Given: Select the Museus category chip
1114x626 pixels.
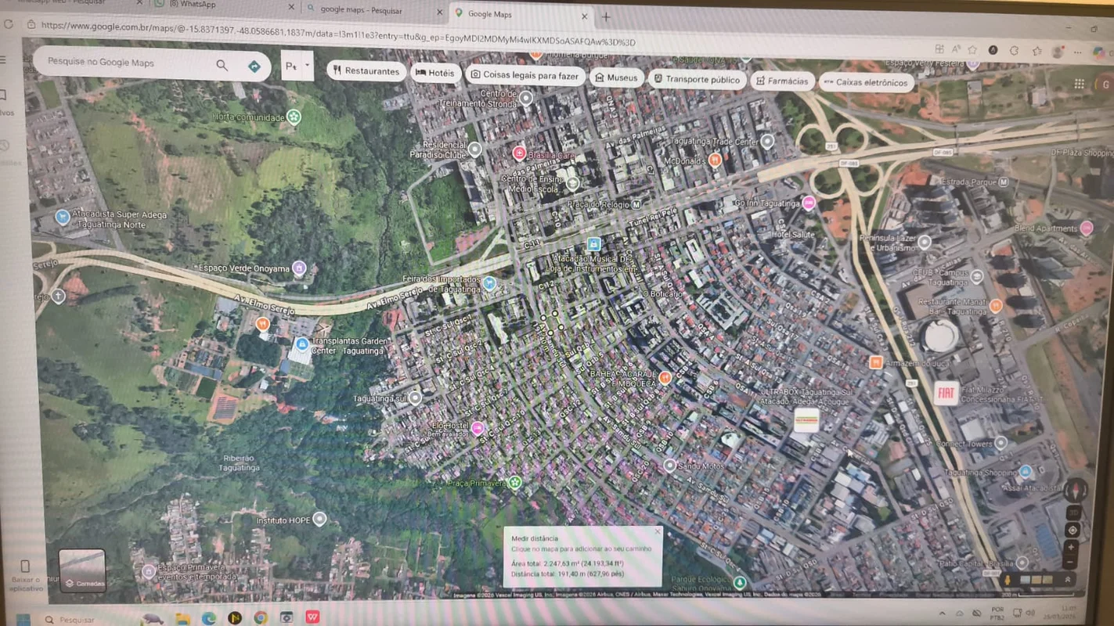Looking at the screenshot, I should [x=616, y=78].
